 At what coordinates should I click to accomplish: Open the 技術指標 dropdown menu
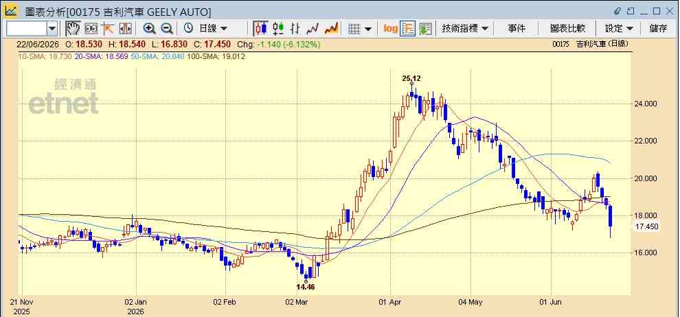pos(465,29)
